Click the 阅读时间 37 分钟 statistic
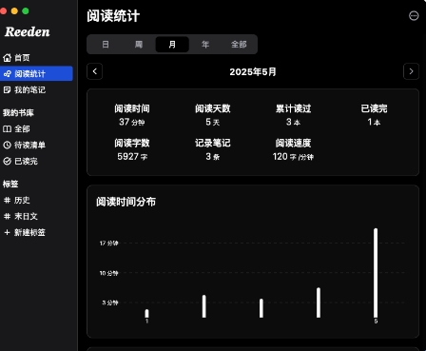The width and height of the screenshot is (426, 351). pos(132,115)
